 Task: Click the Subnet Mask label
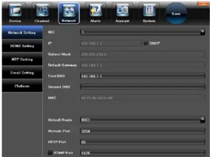click(x=59, y=54)
